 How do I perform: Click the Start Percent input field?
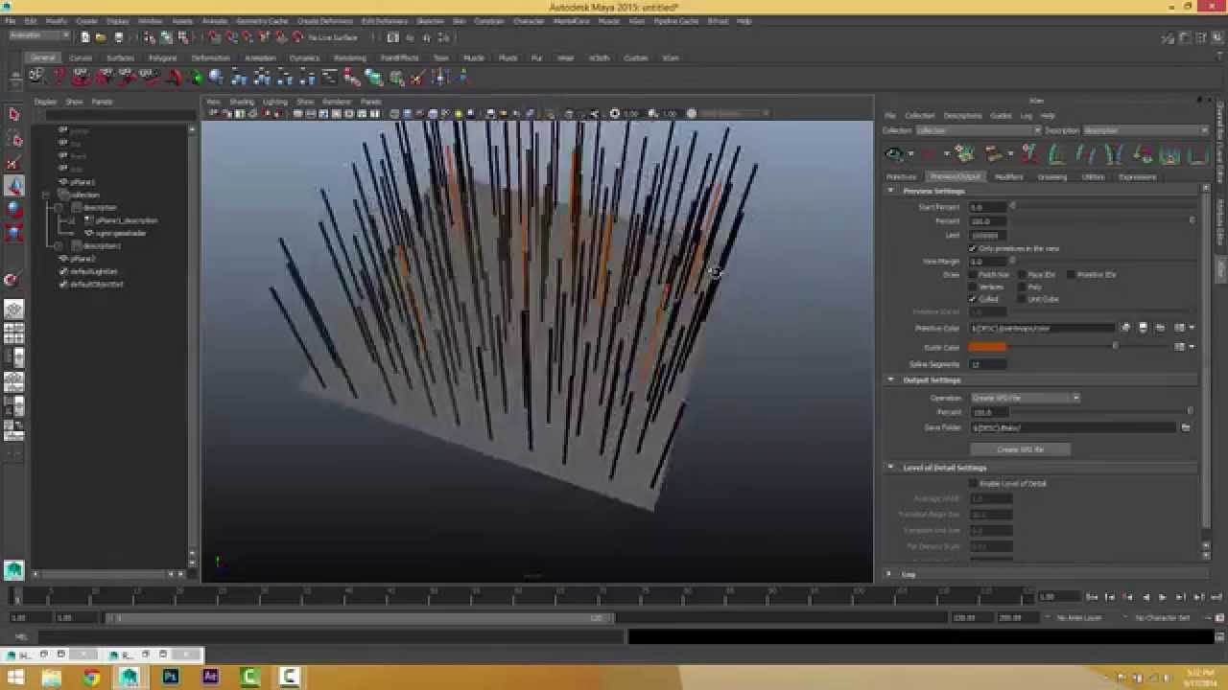tap(987, 207)
